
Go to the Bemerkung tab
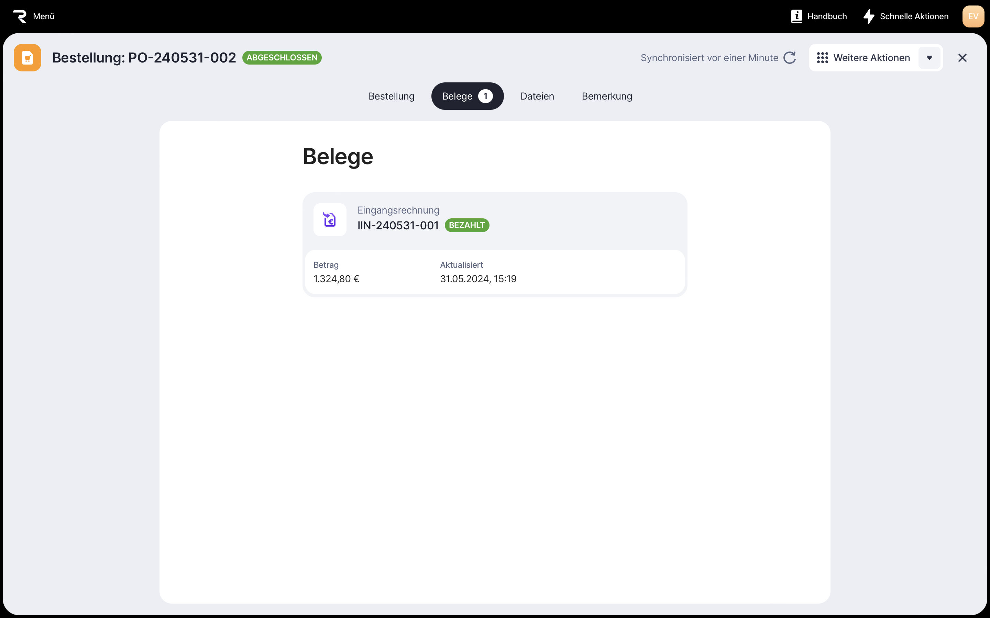coord(607,96)
